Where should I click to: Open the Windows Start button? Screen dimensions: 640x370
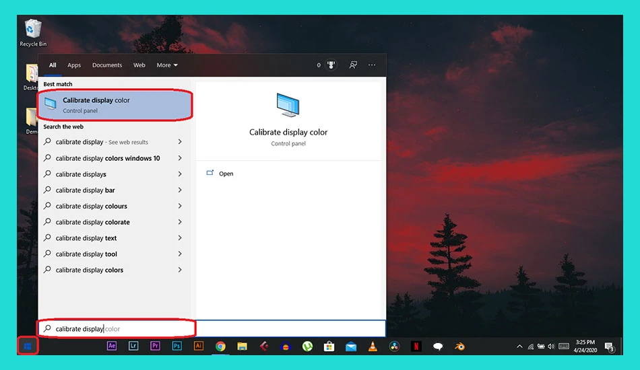(x=28, y=346)
